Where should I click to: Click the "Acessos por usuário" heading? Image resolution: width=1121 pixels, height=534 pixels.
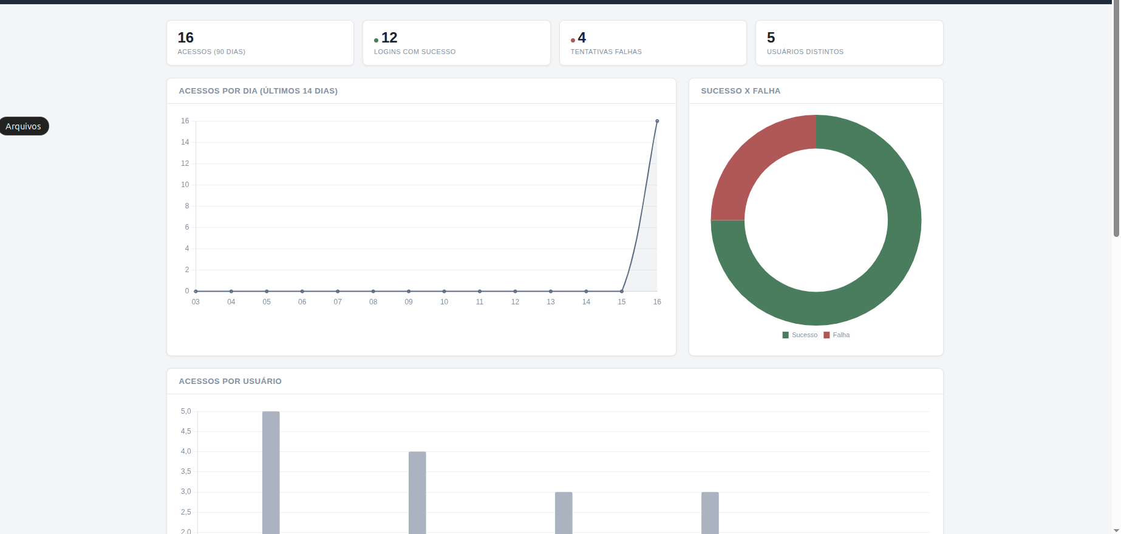[230, 382]
